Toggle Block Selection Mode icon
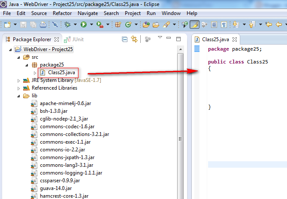The height and width of the screenshot is (199, 287). pos(214,24)
